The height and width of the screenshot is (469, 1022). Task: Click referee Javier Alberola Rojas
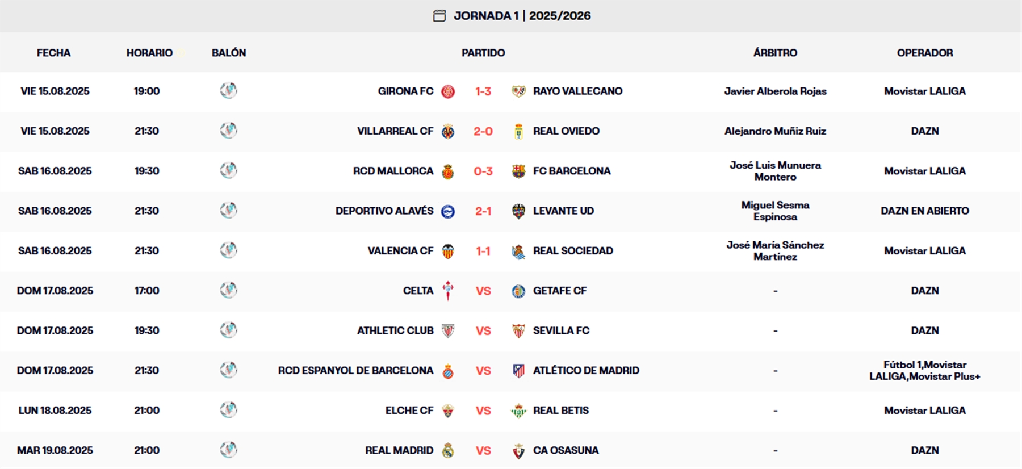[x=775, y=91]
